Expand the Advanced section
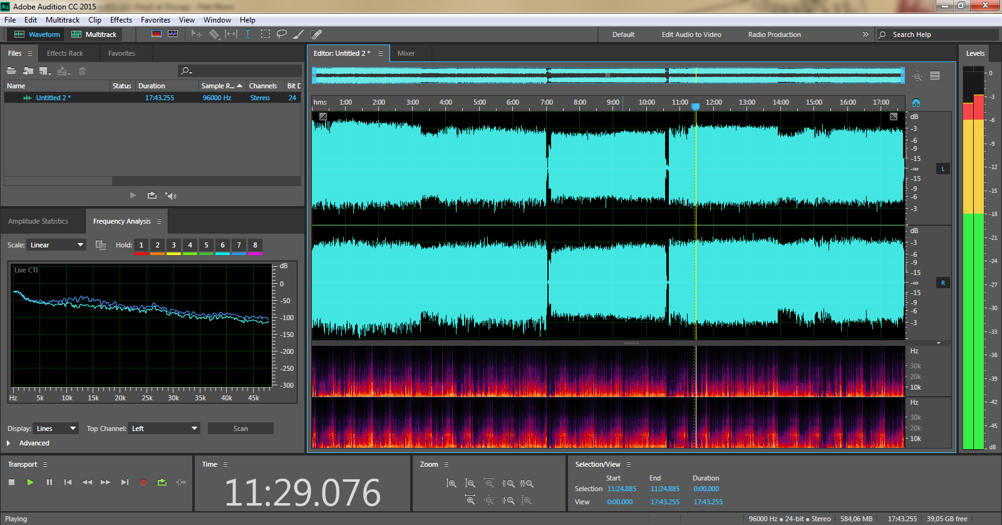This screenshot has width=1002, height=525. pyautogui.click(x=9, y=443)
